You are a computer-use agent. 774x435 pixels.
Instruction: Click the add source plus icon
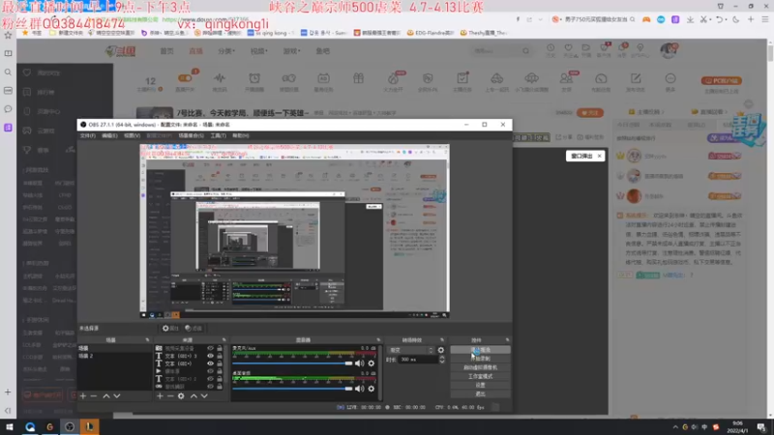click(160, 396)
